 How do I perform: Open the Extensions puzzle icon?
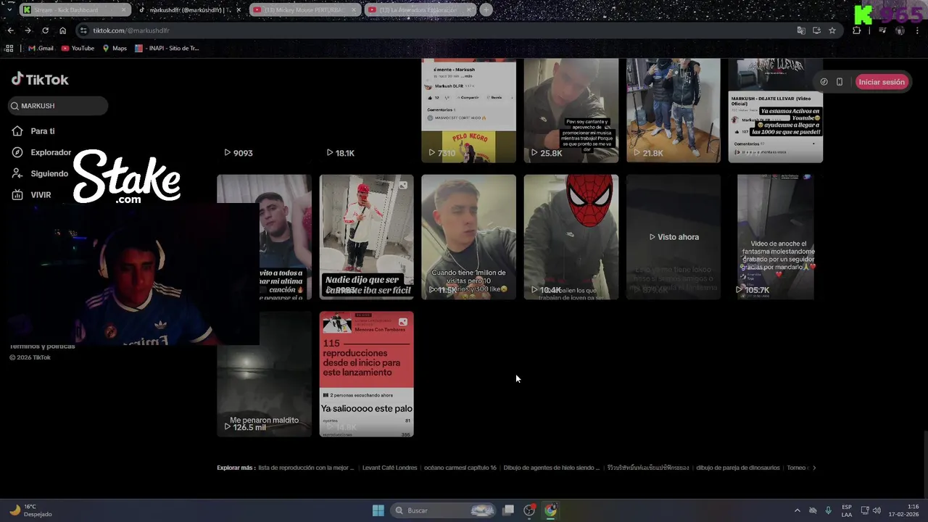click(857, 30)
